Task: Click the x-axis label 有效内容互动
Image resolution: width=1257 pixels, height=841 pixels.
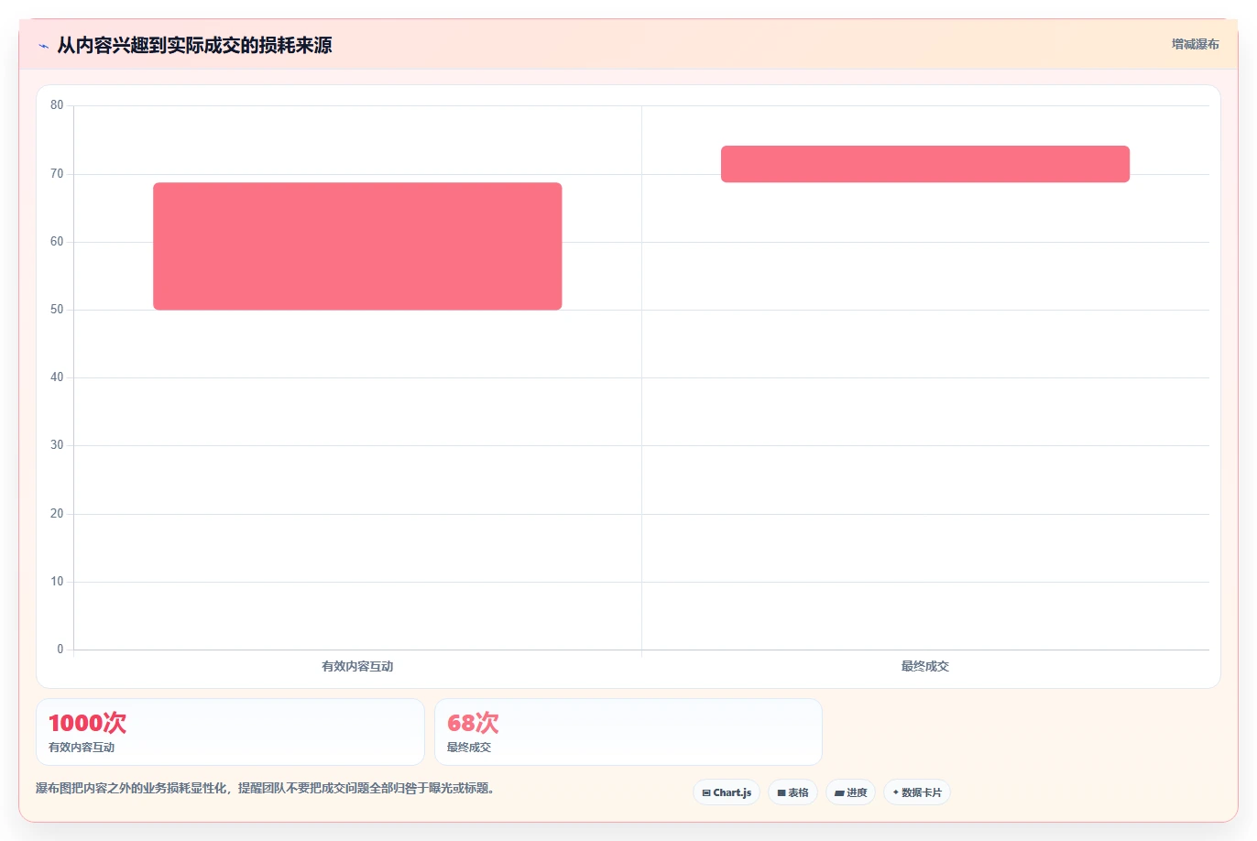Action: 357,666
